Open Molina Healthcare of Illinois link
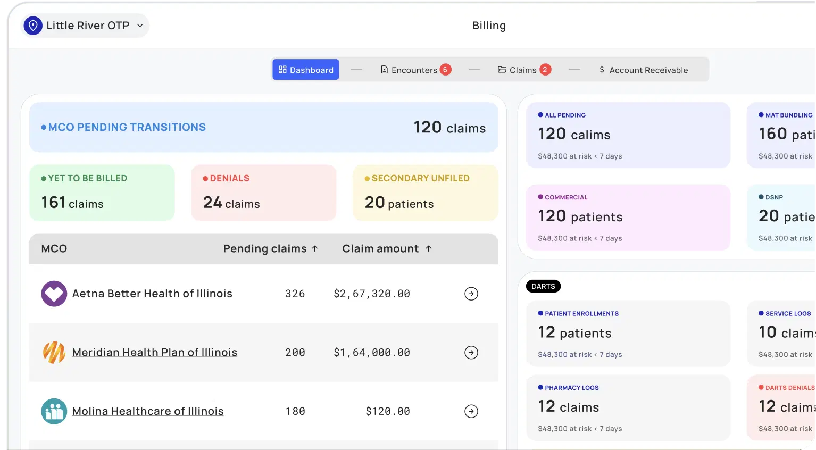Viewport: 816px width, 450px height. pyautogui.click(x=148, y=411)
